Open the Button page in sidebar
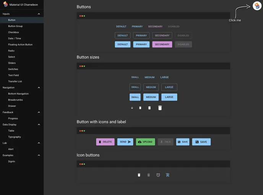Screen dimensions: 263x195 tap(22, 20)
